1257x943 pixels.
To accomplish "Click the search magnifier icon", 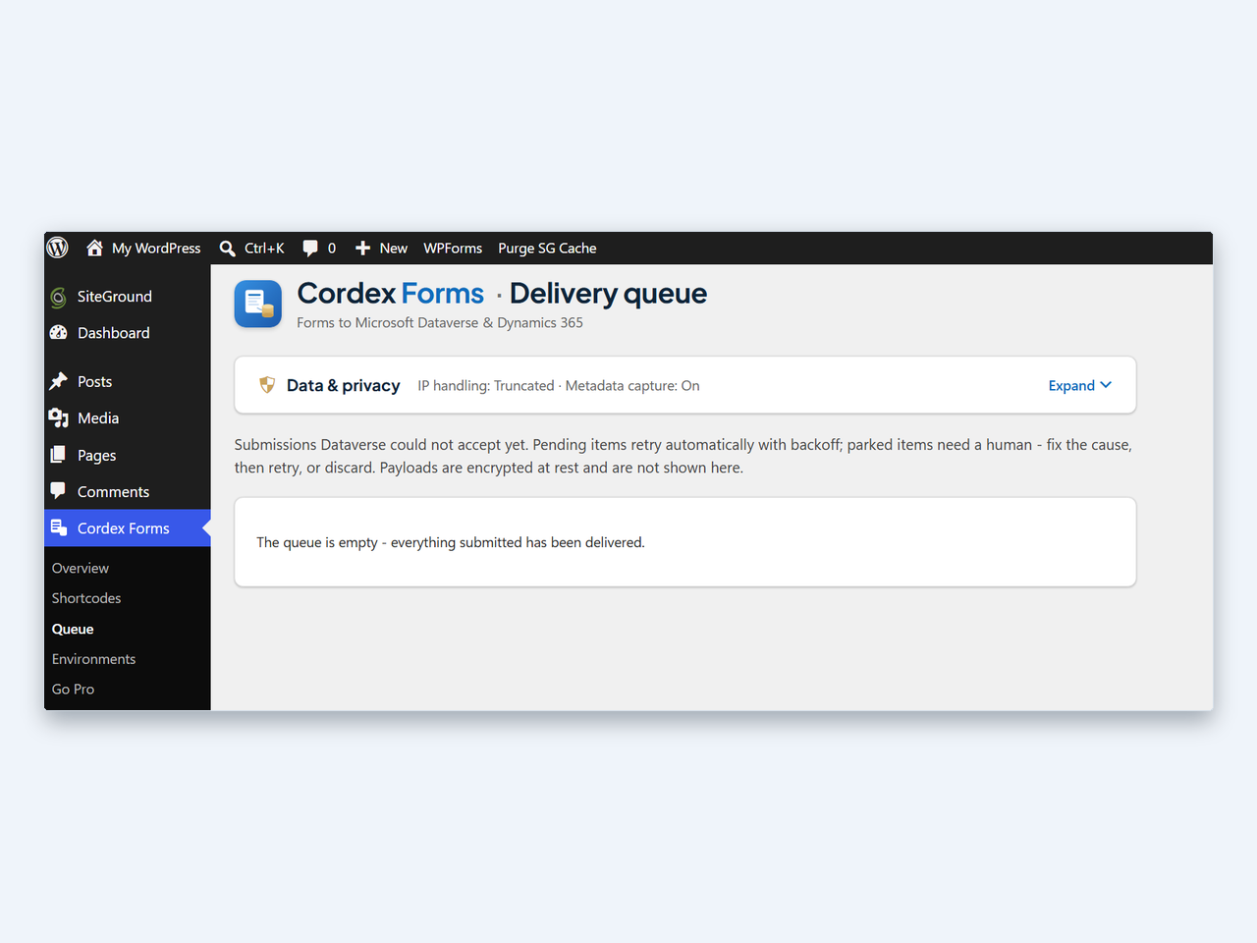I will pyautogui.click(x=227, y=249).
